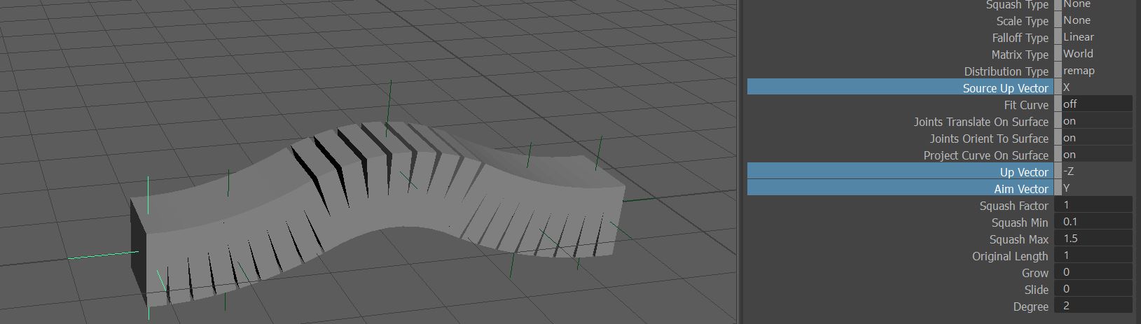
Task: Click the Slide value field
Action: coord(1093,289)
